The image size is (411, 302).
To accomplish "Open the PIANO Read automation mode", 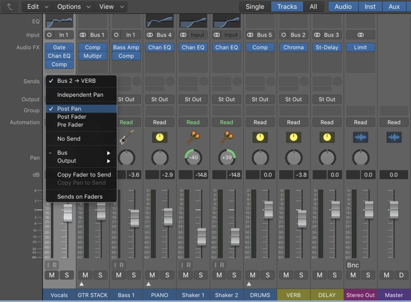I will coord(160,122).
